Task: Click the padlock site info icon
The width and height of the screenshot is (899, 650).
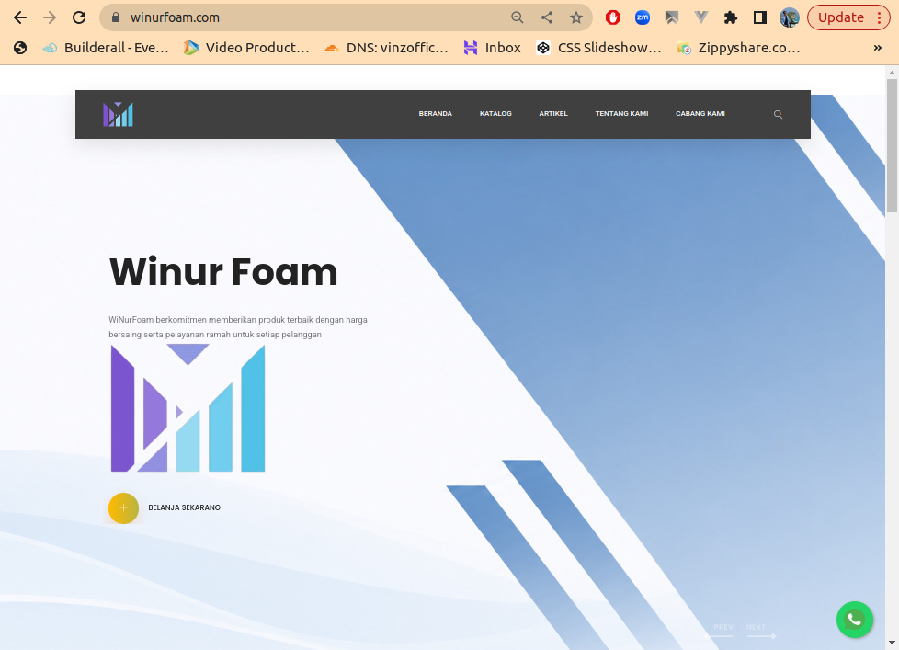Action: tap(116, 17)
